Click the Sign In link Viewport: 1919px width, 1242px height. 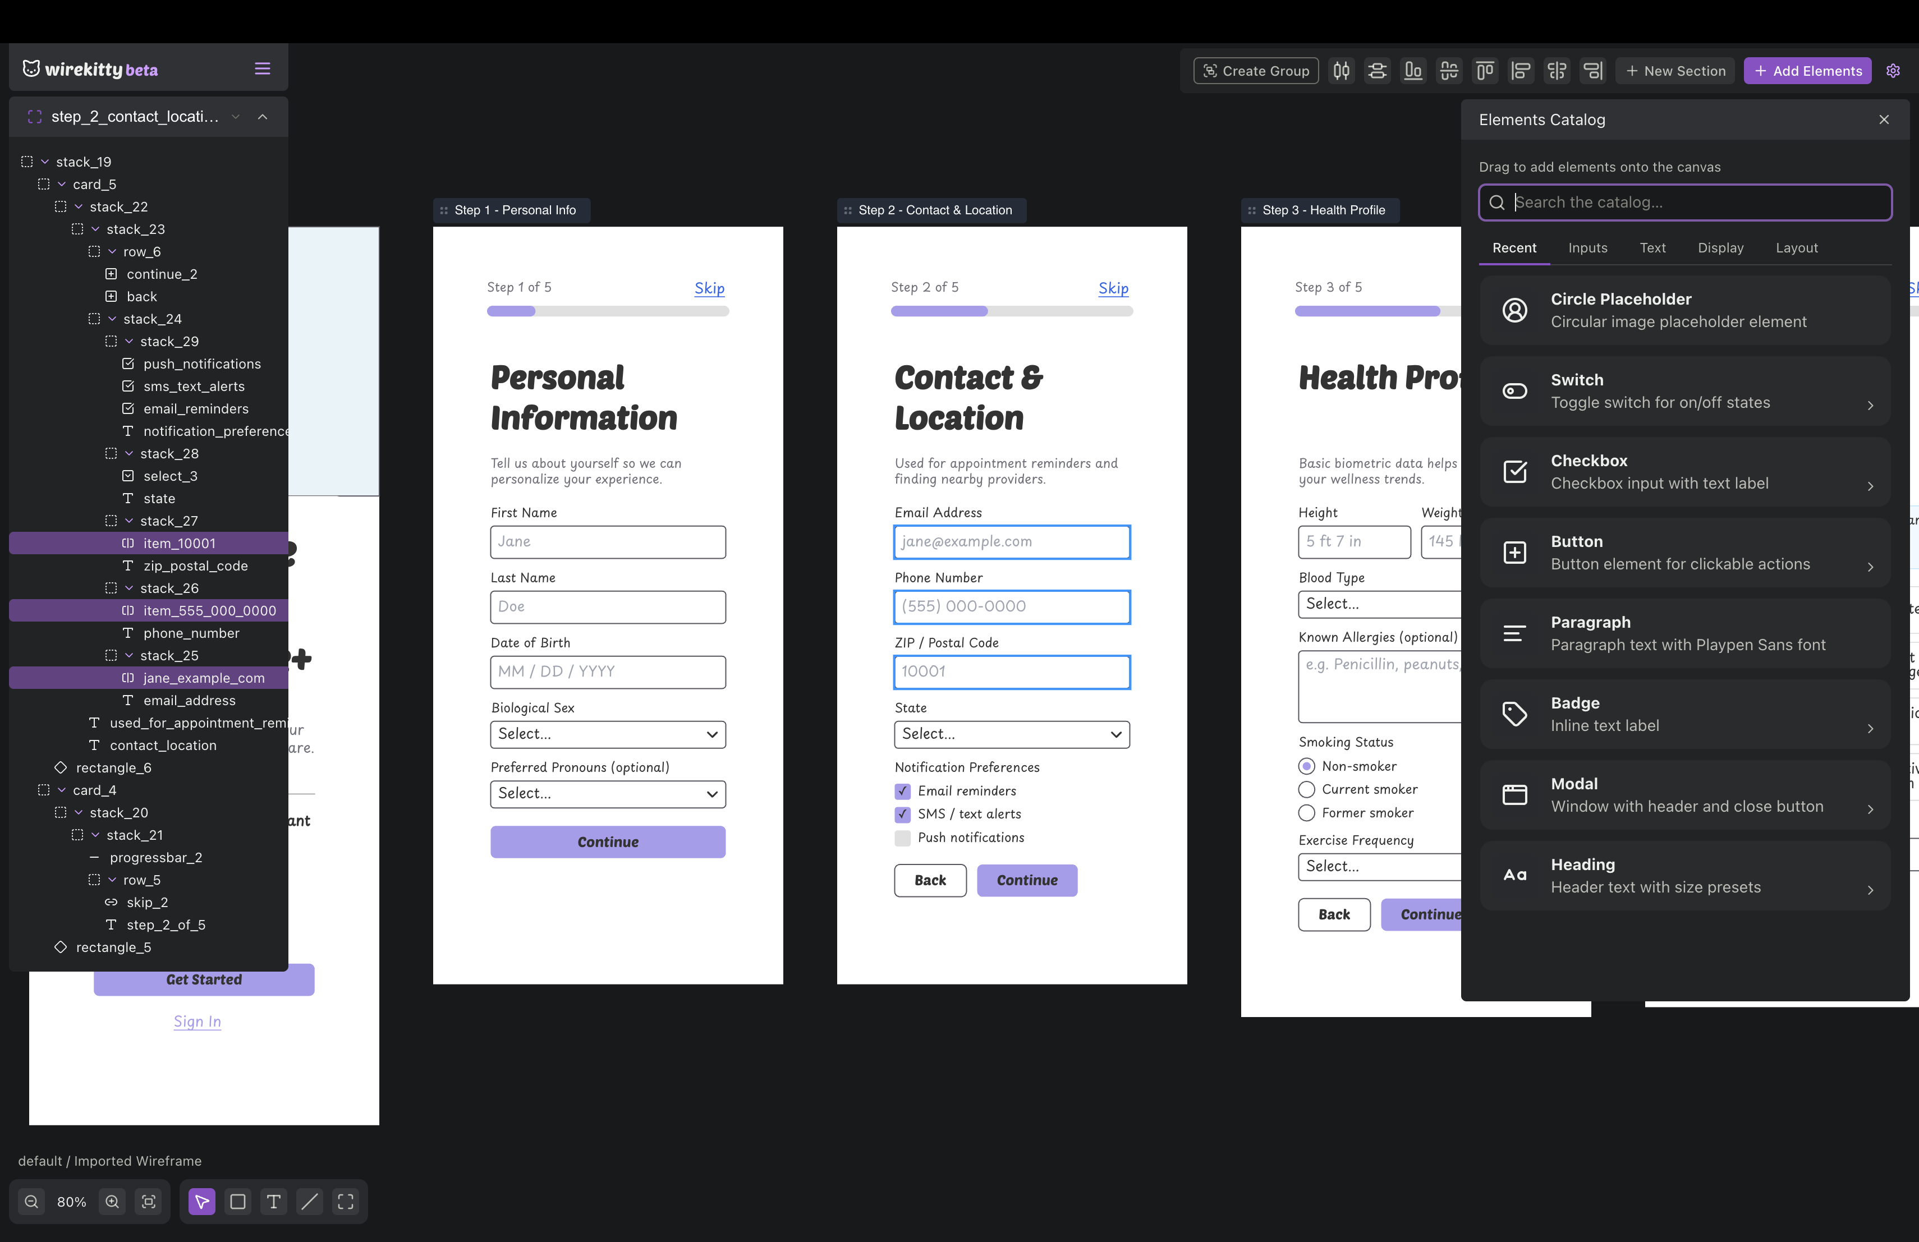click(x=197, y=1021)
